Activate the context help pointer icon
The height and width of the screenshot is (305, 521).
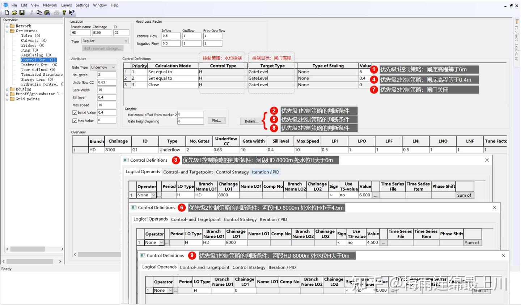pyautogui.click(x=72, y=13)
